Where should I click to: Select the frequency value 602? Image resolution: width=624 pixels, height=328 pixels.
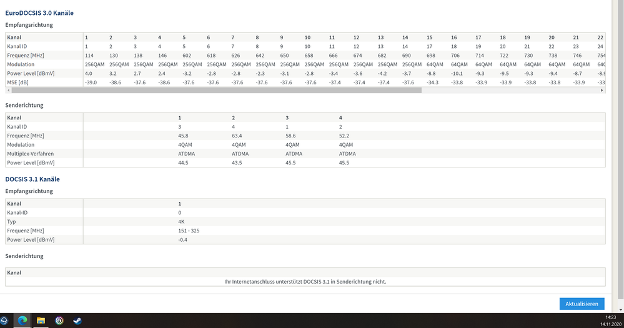[187, 56]
